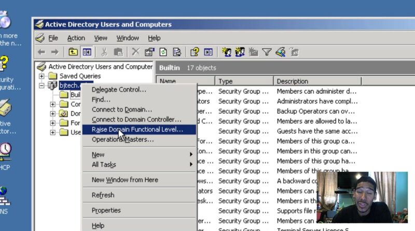Click the Back arrow toolbar icon
The width and height of the screenshot is (415, 231).
coord(41,52)
